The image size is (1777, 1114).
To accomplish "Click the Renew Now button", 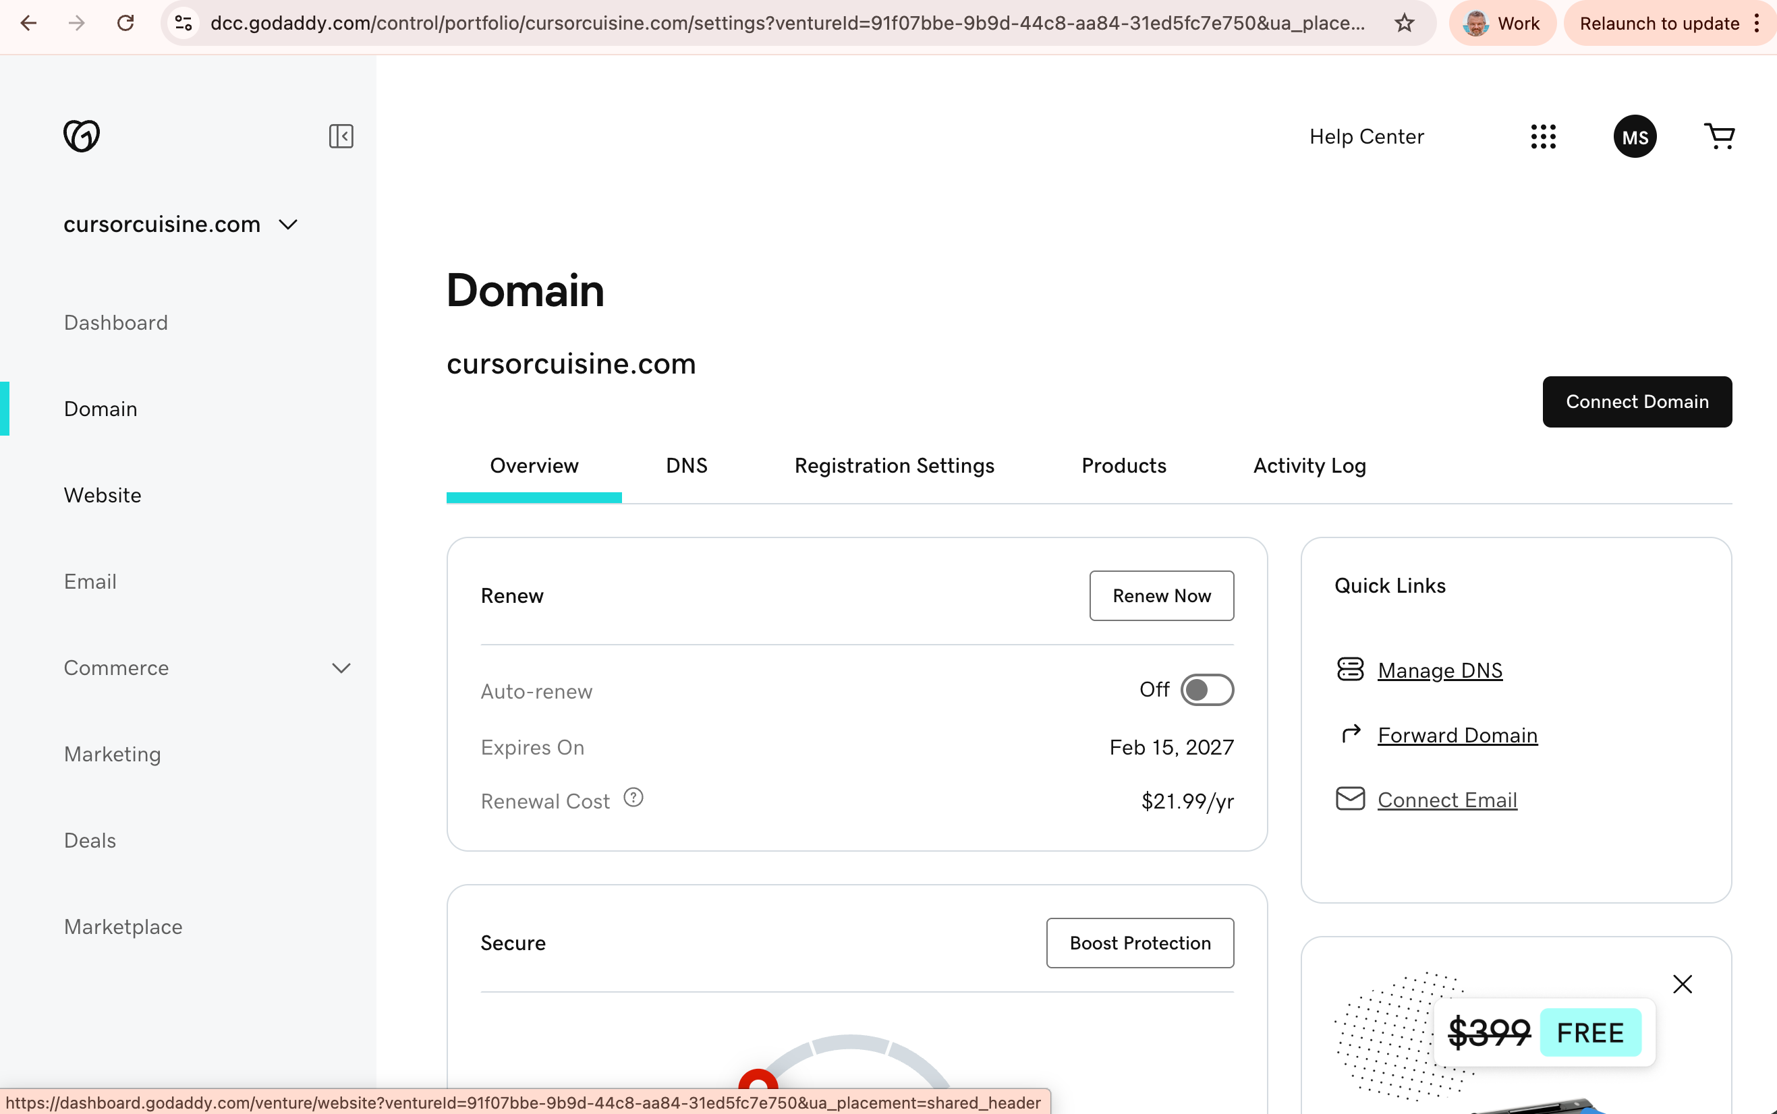I will [1161, 596].
